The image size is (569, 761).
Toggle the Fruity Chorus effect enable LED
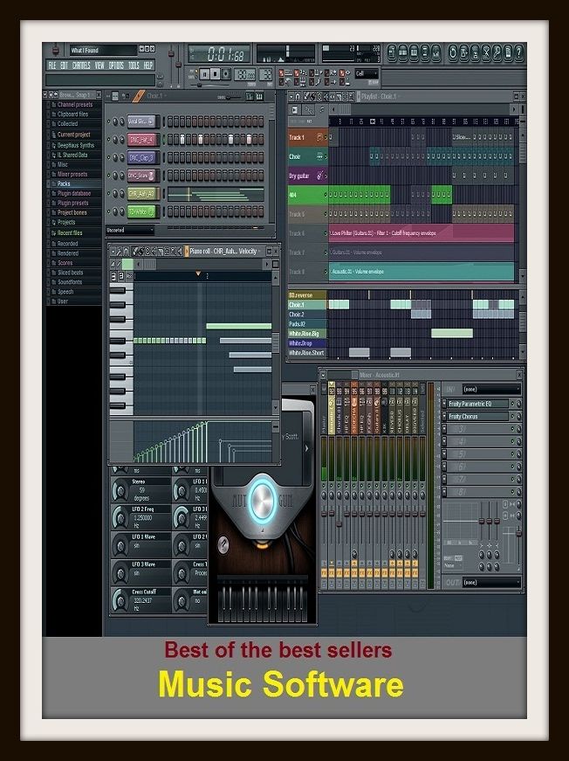tap(512, 417)
